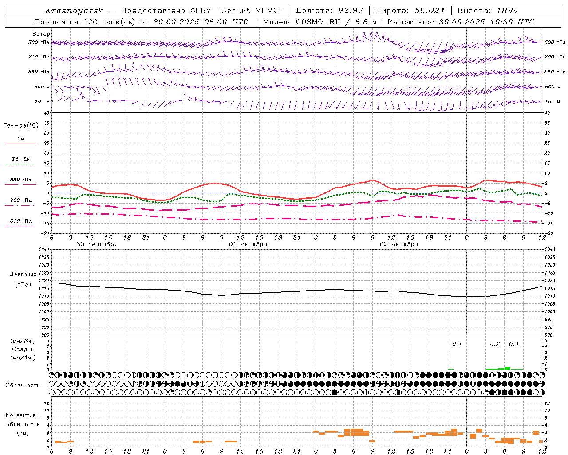
Task: Click the left temperature axis '40' value
Action: [x=46, y=113]
